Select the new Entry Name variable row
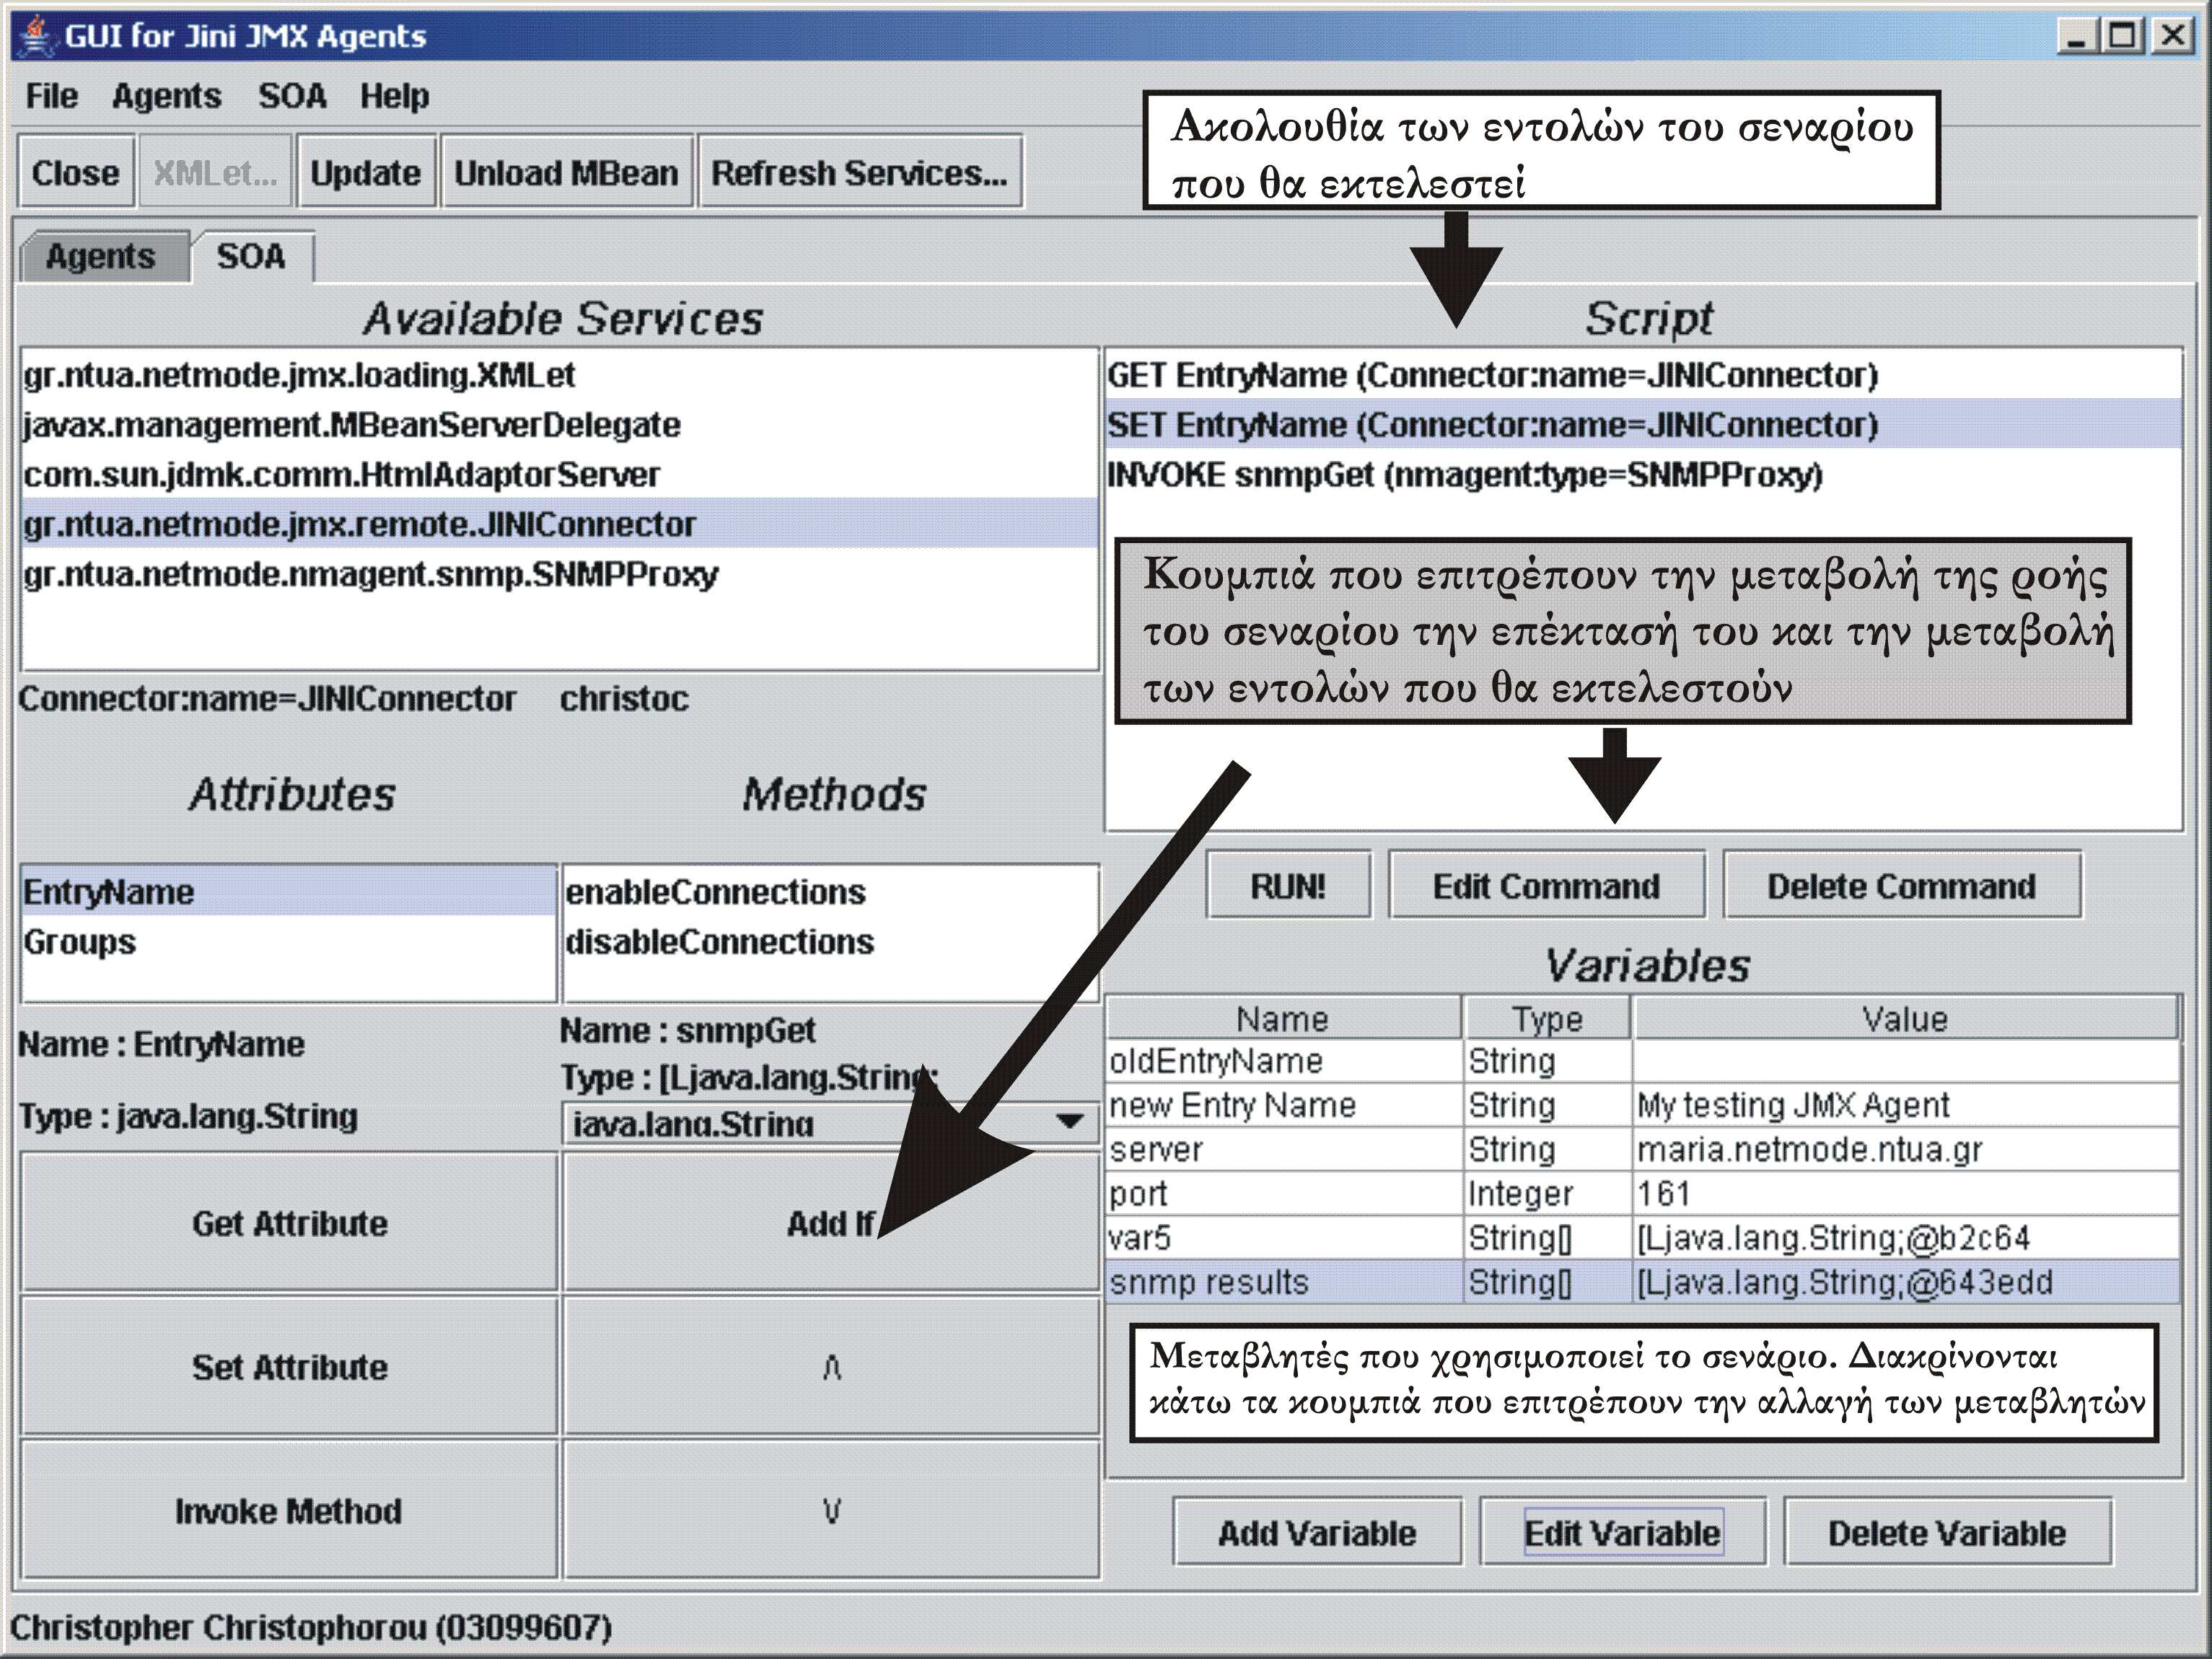 [1642, 1105]
